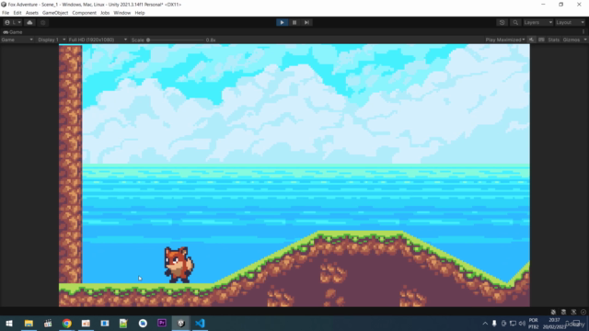Click the microphone tray icon
This screenshot has width=589, height=331.
(494, 324)
